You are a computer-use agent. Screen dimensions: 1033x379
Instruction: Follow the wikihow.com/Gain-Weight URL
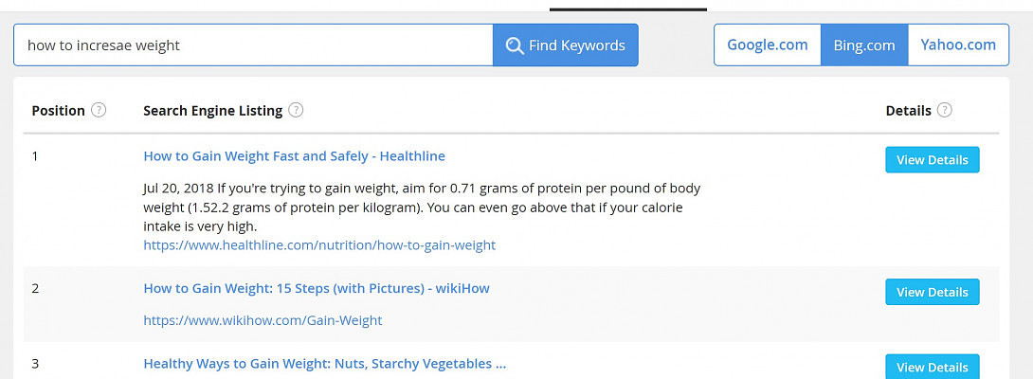coord(263,320)
